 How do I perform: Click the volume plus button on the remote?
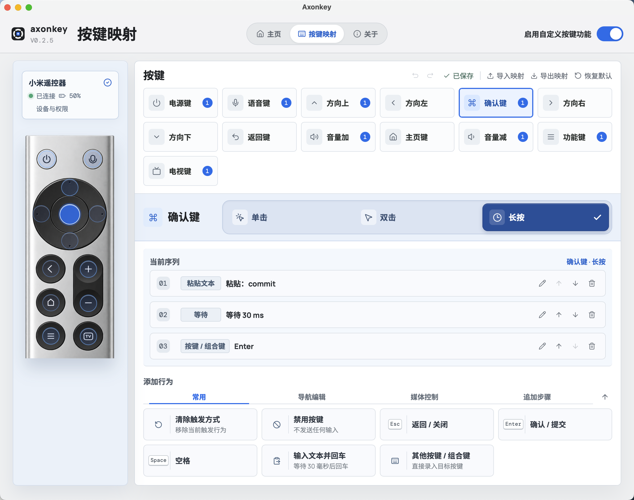[88, 269]
